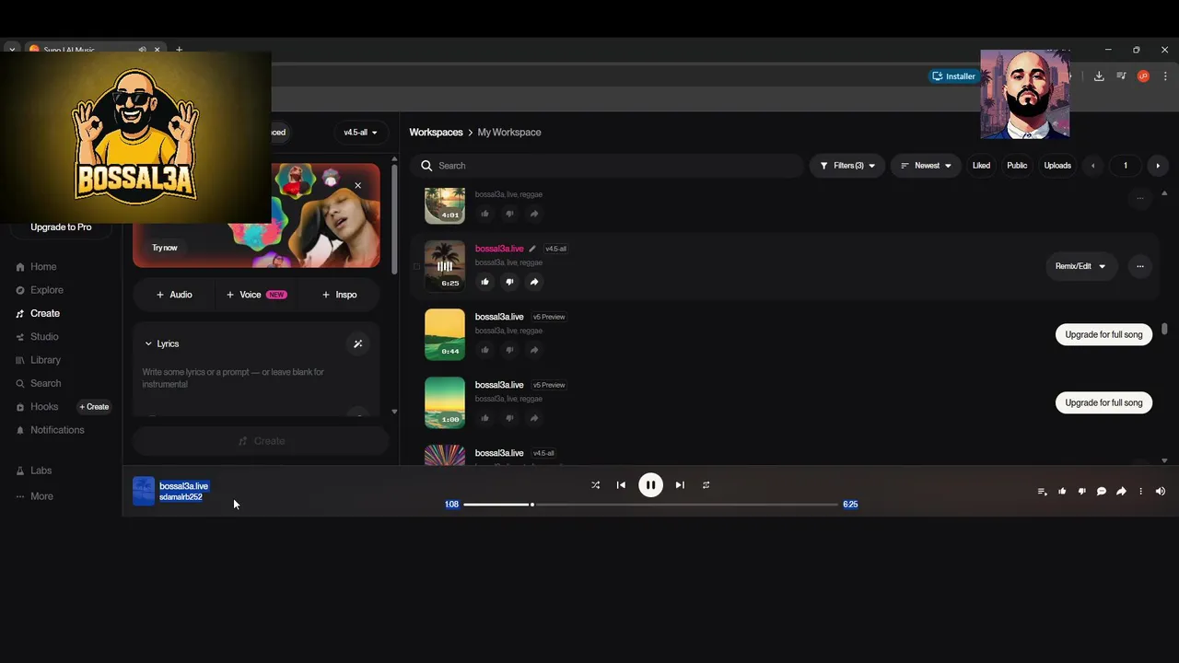Edit title pencil icon for playing song
Image resolution: width=1179 pixels, height=663 pixels.
coord(532,249)
